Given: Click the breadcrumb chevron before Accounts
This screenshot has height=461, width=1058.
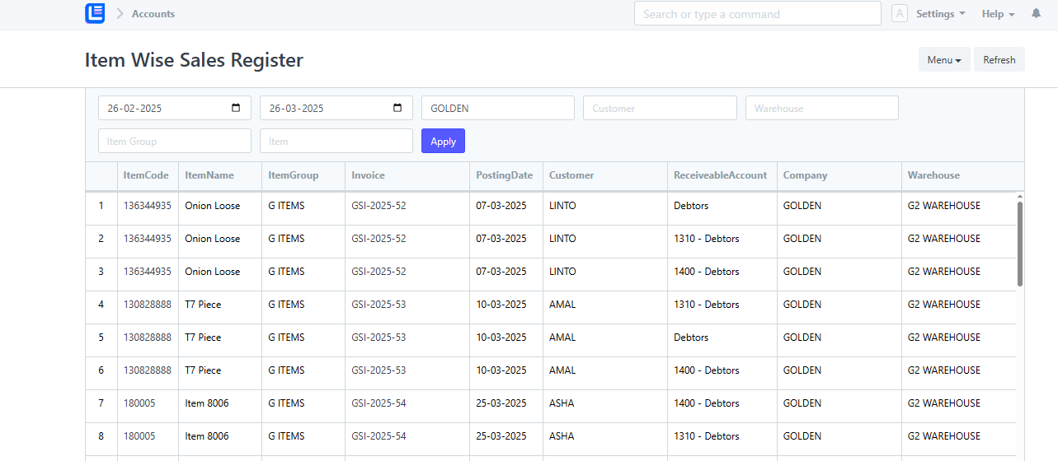Looking at the screenshot, I should [120, 13].
